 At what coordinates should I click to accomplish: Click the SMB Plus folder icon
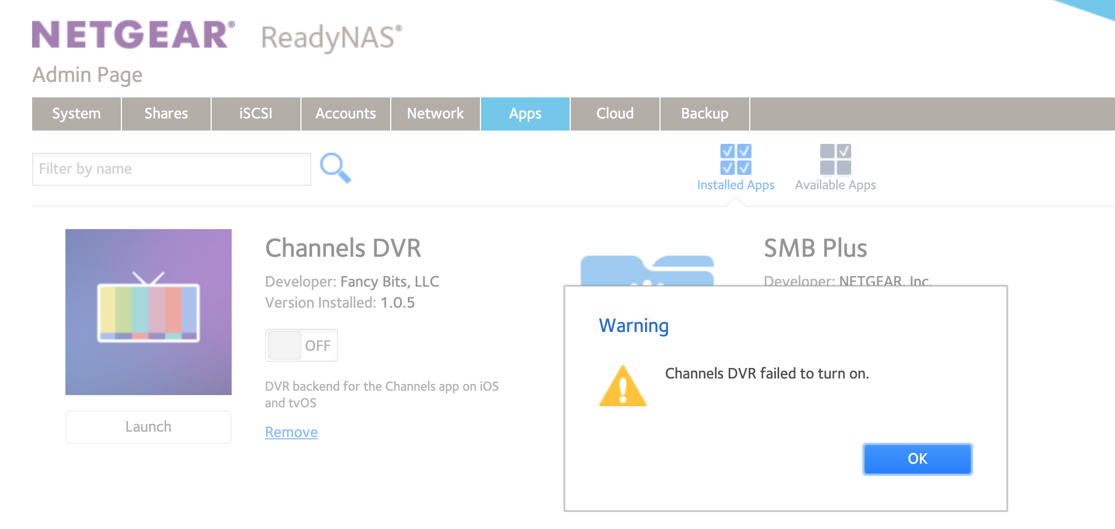647,271
